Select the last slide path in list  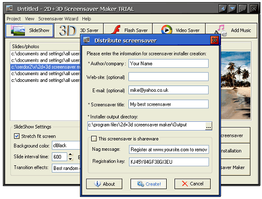(46, 80)
